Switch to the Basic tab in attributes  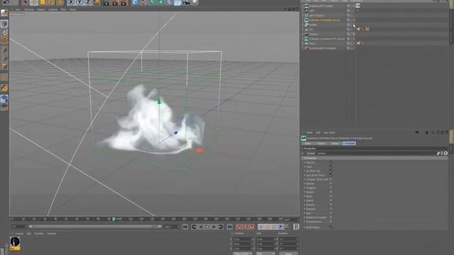click(x=307, y=143)
